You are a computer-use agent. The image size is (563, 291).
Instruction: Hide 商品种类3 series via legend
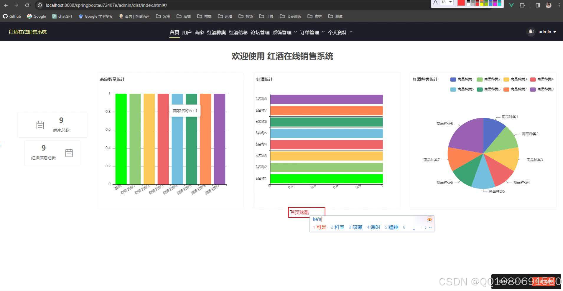(x=515, y=79)
